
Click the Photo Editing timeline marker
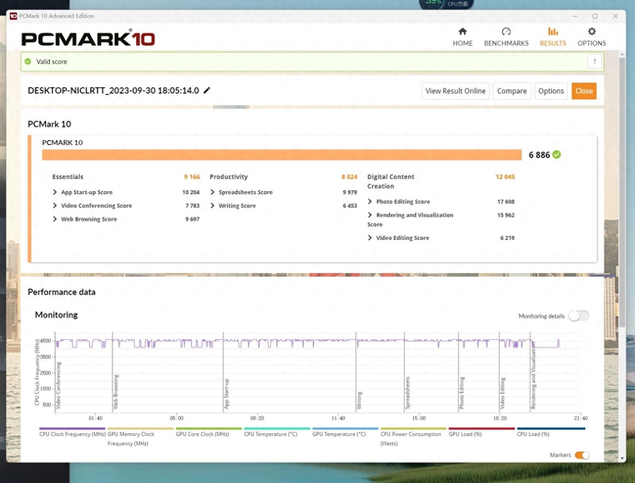tap(461, 393)
